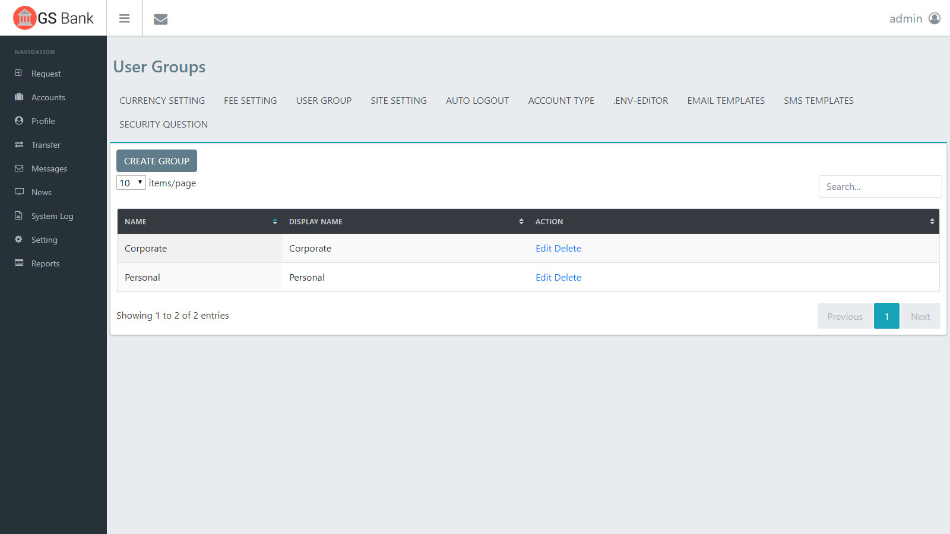The image size is (950, 534).
Task: Open Request from the sidebar navigation
Action: pyautogui.click(x=46, y=74)
